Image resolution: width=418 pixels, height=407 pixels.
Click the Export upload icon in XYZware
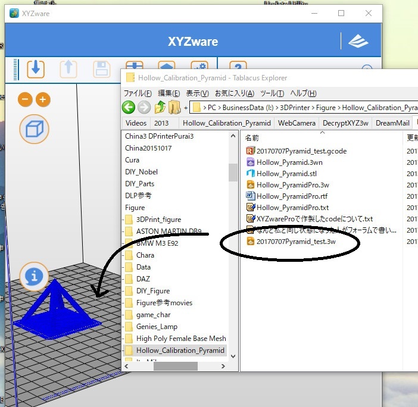point(68,69)
